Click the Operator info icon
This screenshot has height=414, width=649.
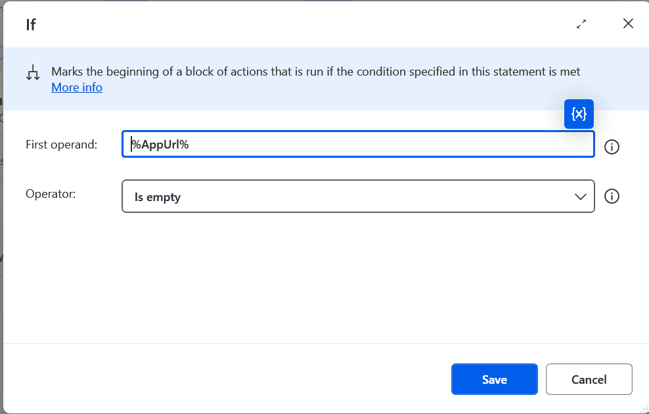click(612, 196)
